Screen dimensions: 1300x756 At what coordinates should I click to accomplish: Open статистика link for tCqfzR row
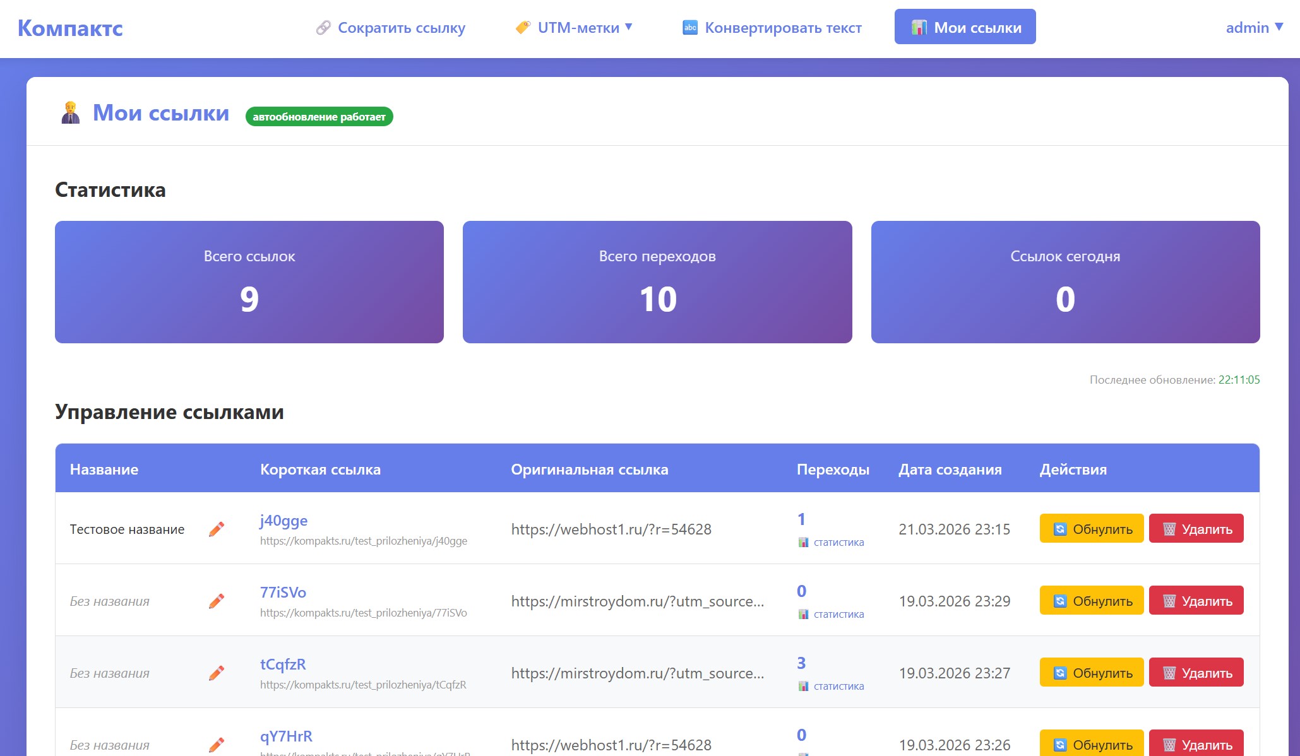tap(838, 686)
